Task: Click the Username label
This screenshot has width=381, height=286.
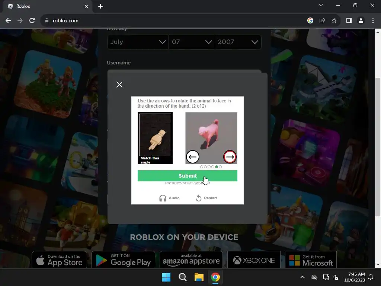Action: click(119, 63)
